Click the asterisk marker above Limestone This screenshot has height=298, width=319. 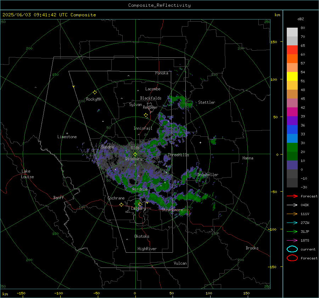(x=67, y=134)
